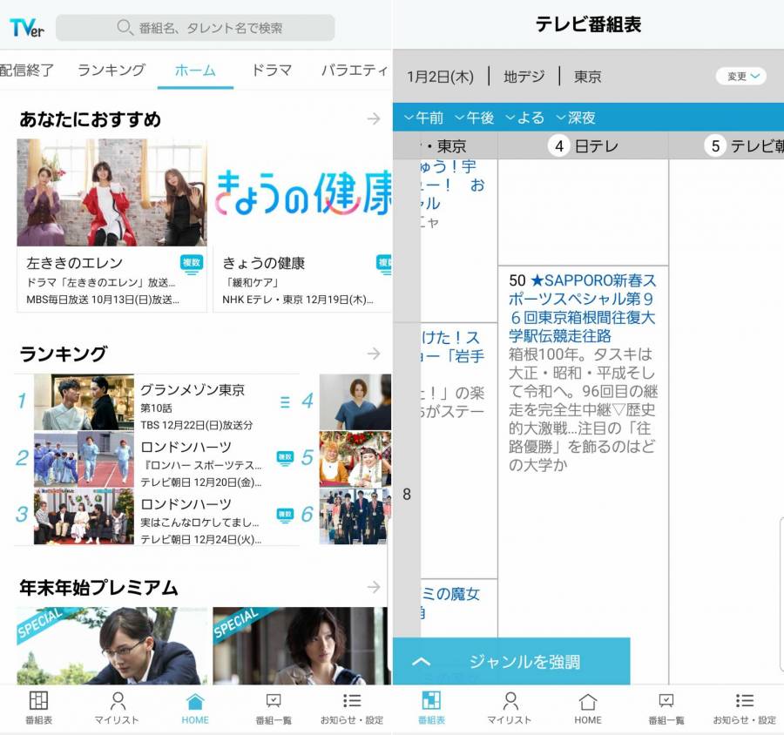Image resolution: width=784 pixels, height=735 pixels.
Task: Tap 番組一覧 icon in right bottom navigation
Action: pyautogui.click(x=666, y=700)
